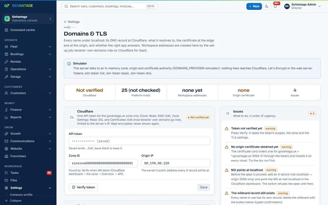Viewport: 328px width, 205px height.
Task: Click the Communications envelope icon
Action: tap(6, 141)
